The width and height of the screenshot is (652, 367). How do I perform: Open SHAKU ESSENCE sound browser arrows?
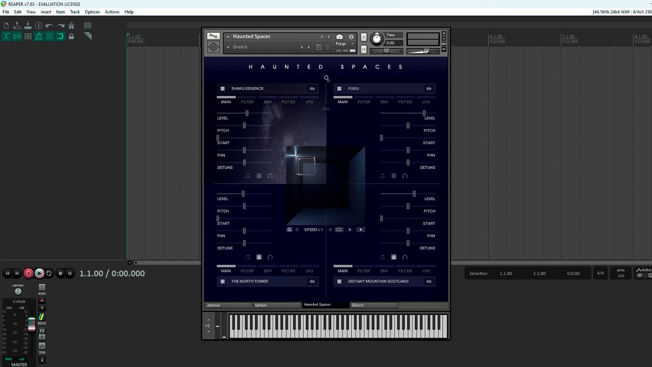click(312, 88)
